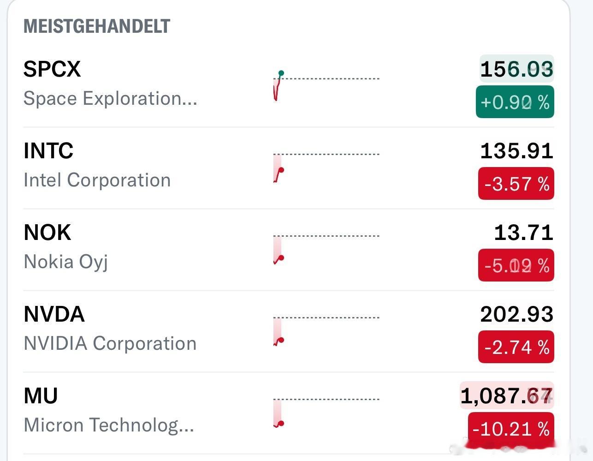Image resolution: width=593 pixels, height=461 pixels.
Task: Tap the red -10.21 % Micron badge
Action: [511, 429]
